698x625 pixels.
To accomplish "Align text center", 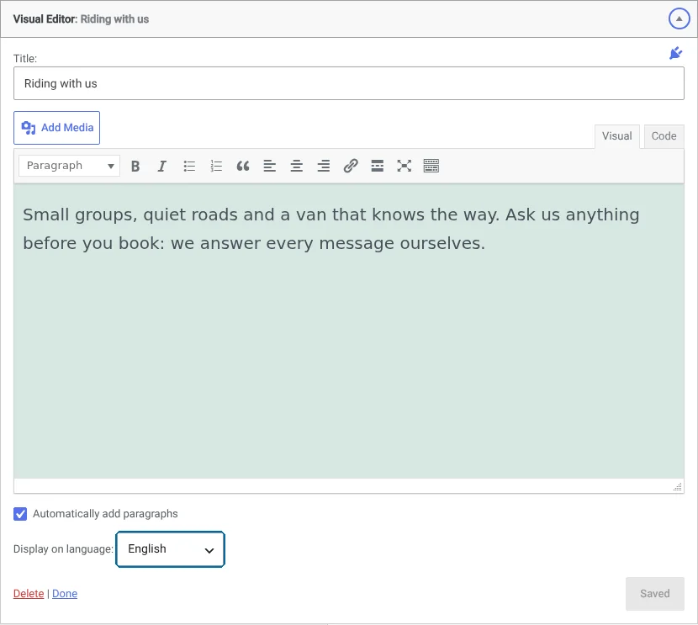I will (297, 166).
